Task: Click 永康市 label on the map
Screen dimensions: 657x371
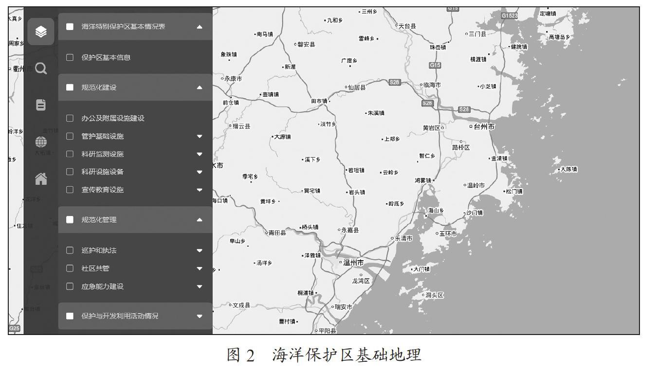Action: click(x=233, y=78)
